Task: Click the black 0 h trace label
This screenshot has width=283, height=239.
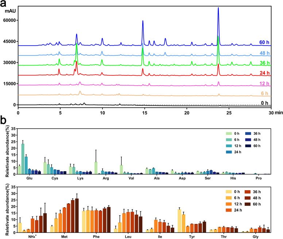Action: [265, 103]
